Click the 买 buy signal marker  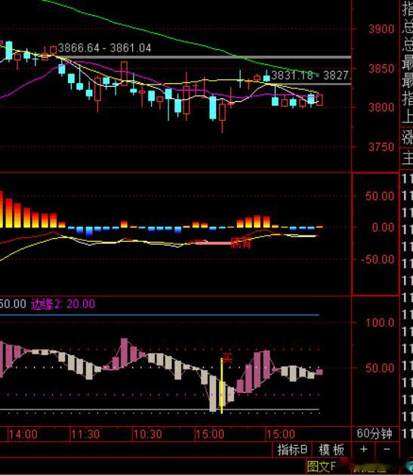(227, 358)
